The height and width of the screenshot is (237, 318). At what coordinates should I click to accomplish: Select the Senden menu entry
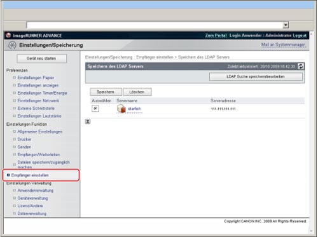coord(24,147)
